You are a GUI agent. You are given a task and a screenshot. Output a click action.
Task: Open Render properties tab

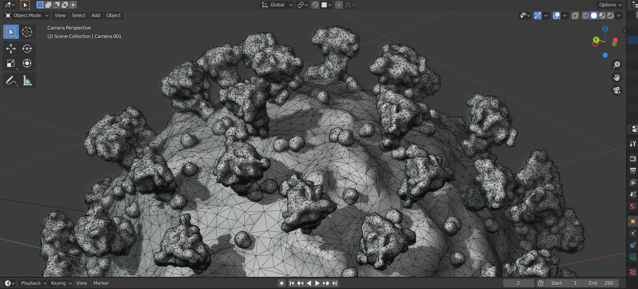pos(633,158)
